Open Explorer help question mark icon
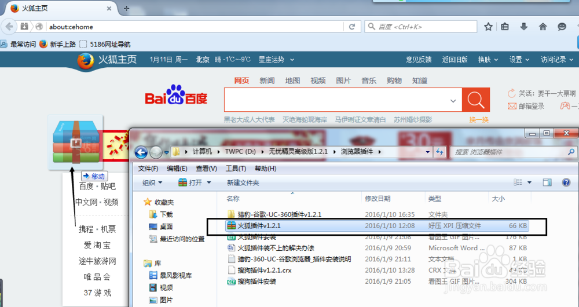Screen dimensions: 579x307 point(566,182)
